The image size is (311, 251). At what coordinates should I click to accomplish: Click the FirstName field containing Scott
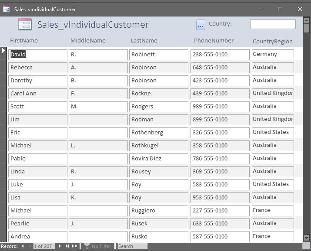38,107
